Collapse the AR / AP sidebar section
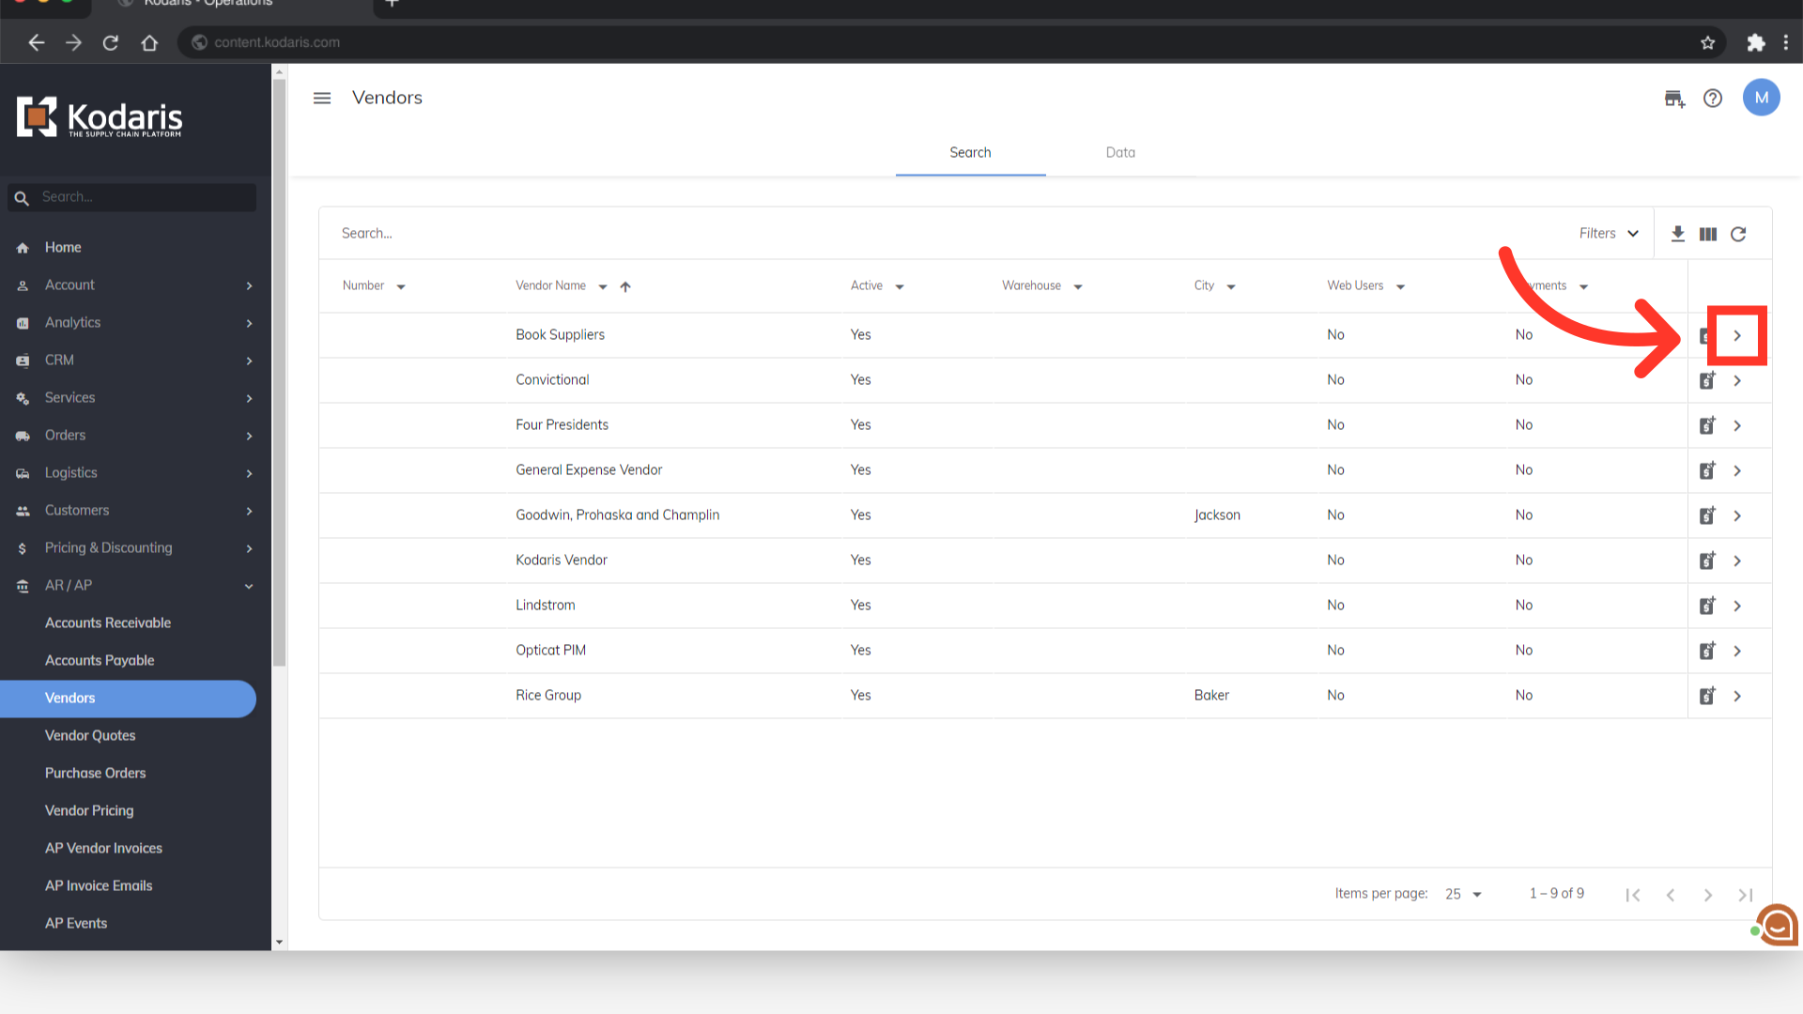 (249, 586)
